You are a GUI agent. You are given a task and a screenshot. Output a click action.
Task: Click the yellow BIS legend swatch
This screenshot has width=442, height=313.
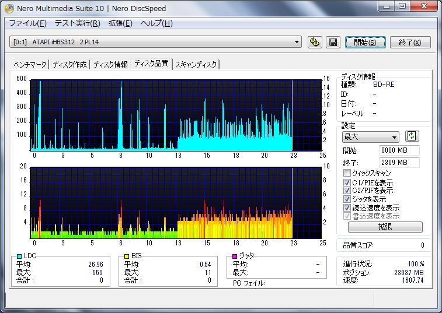click(127, 256)
